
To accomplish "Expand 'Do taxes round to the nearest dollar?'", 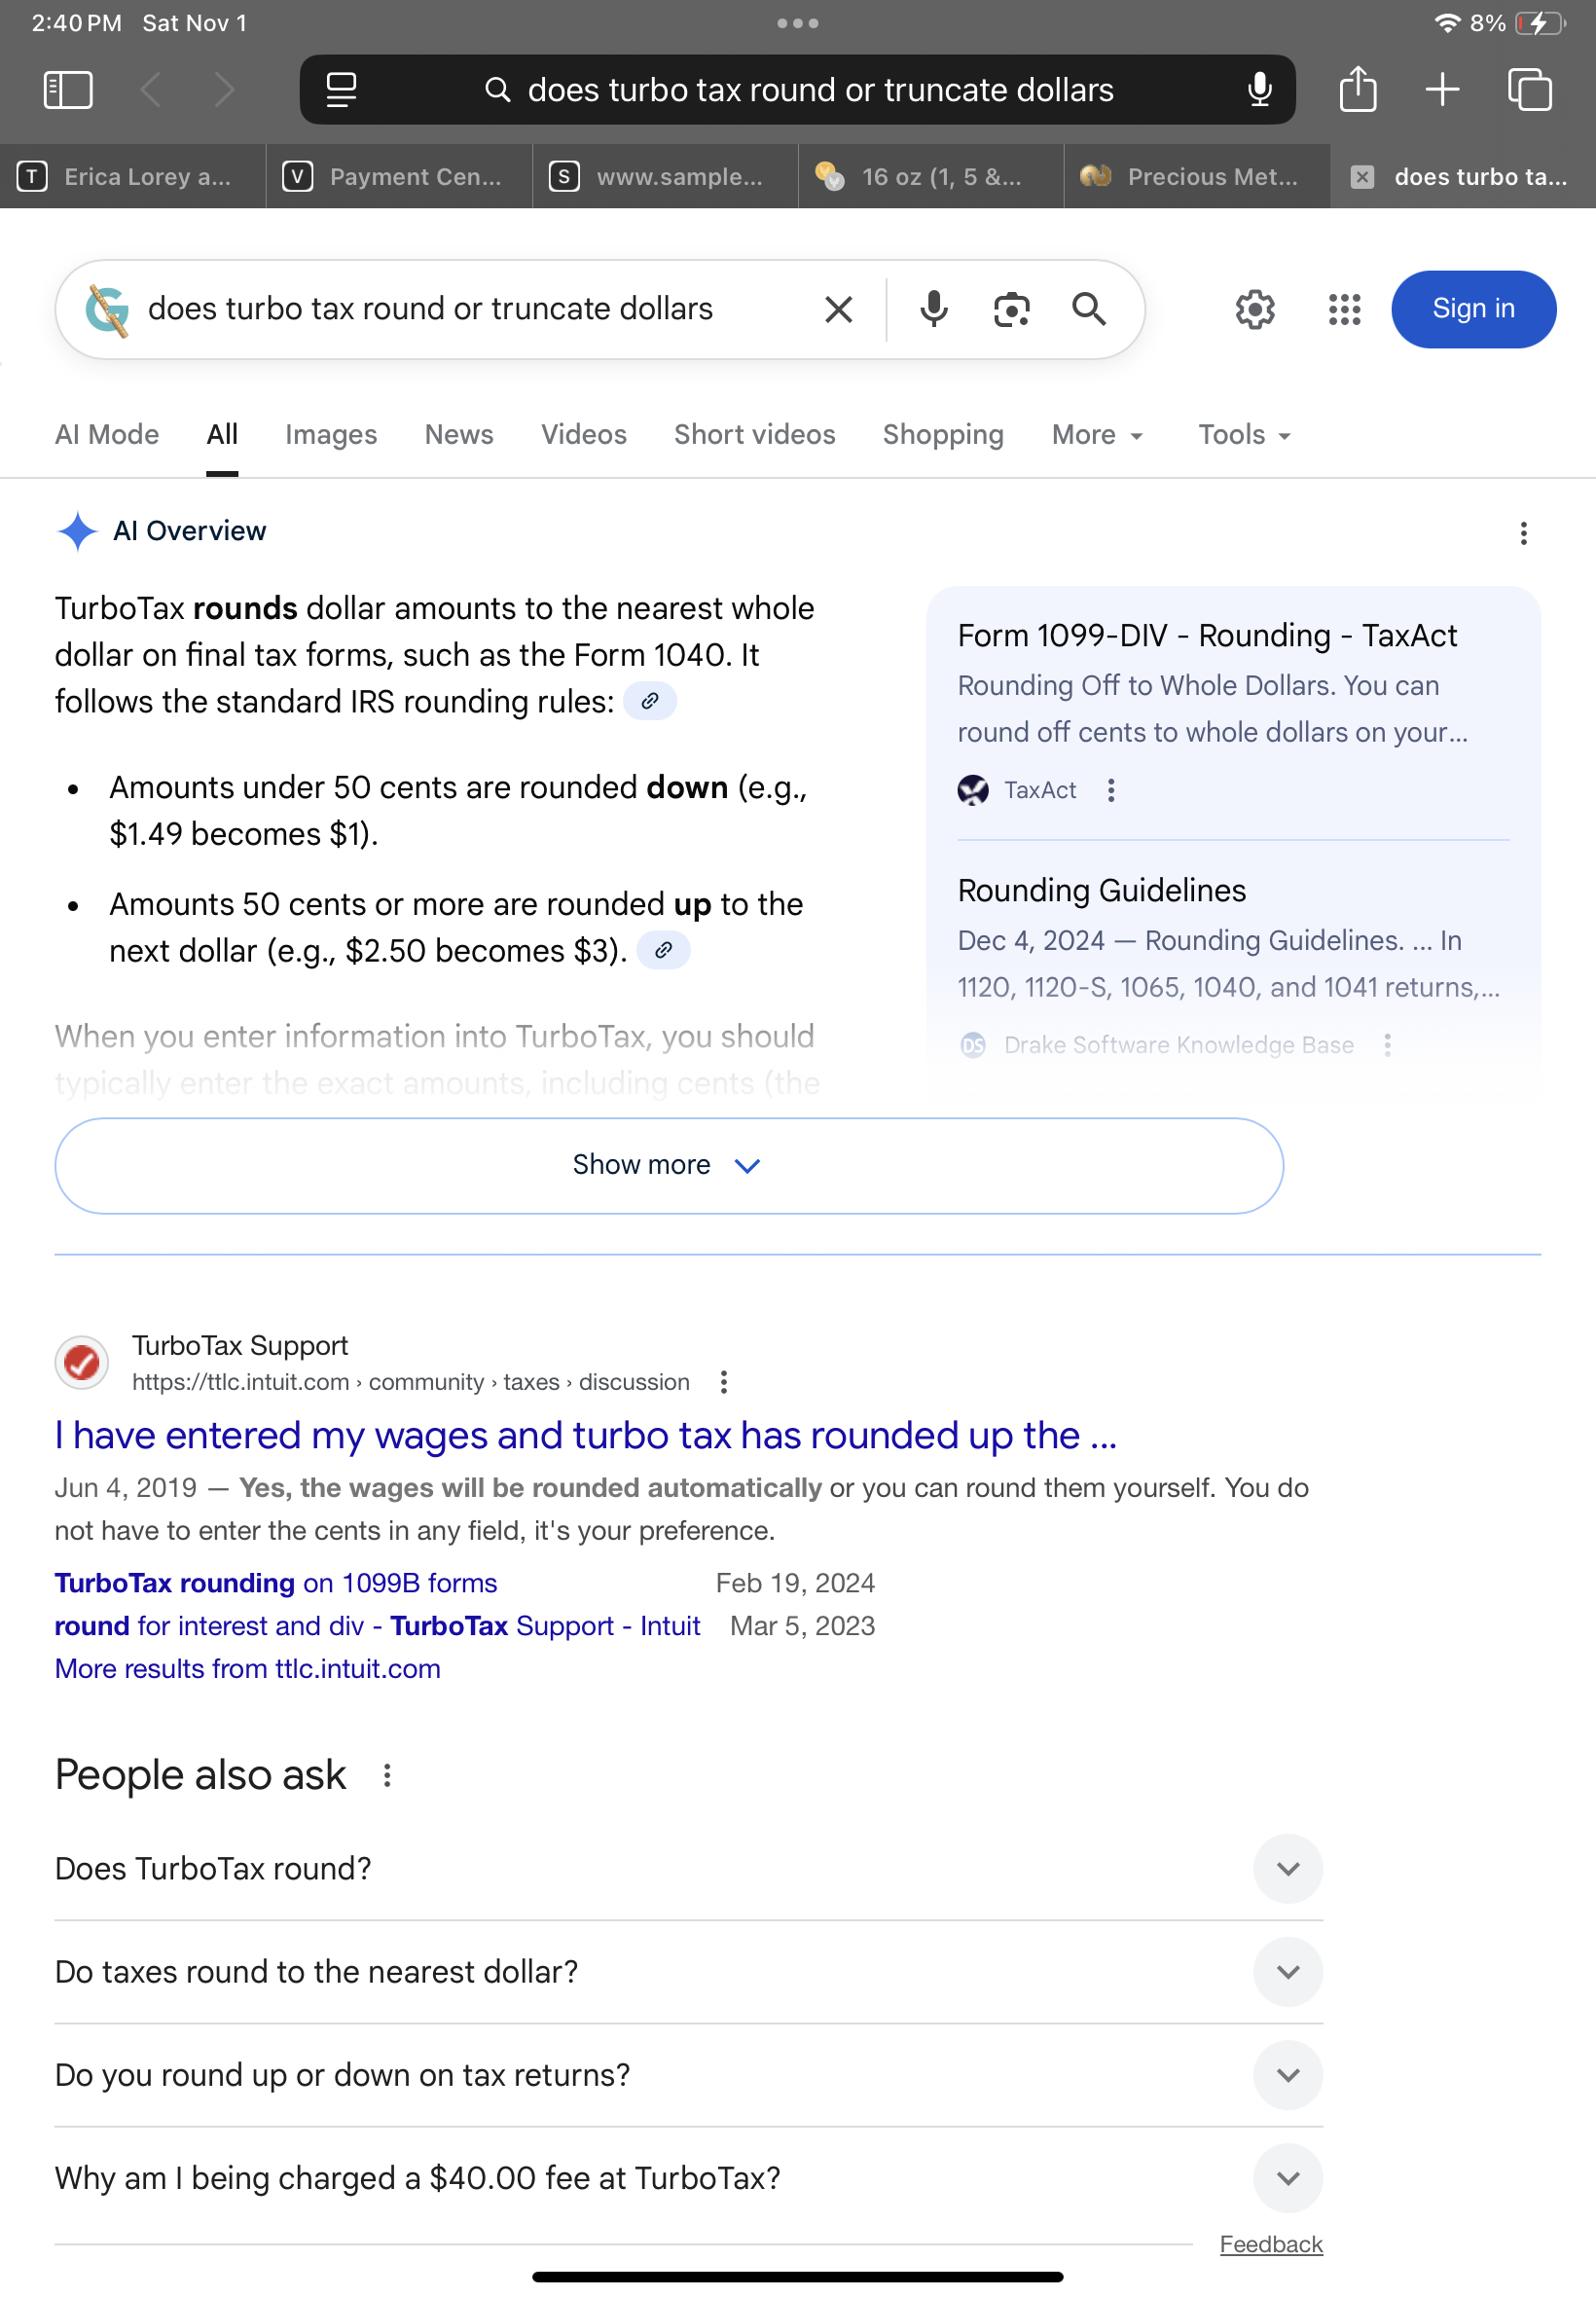I will pos(1287,1971).
